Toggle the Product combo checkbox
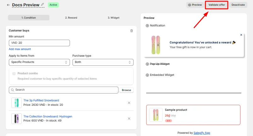 pyautogui.click(x=14, y=74)
